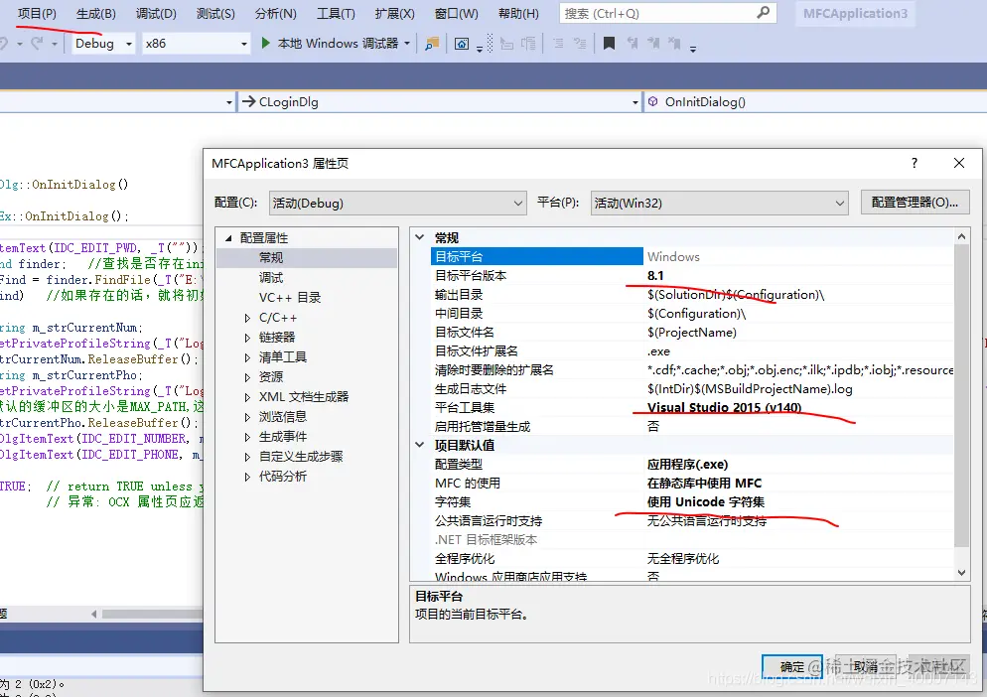
Task: Click the MFC 的使用 property value
Action: 704,483
